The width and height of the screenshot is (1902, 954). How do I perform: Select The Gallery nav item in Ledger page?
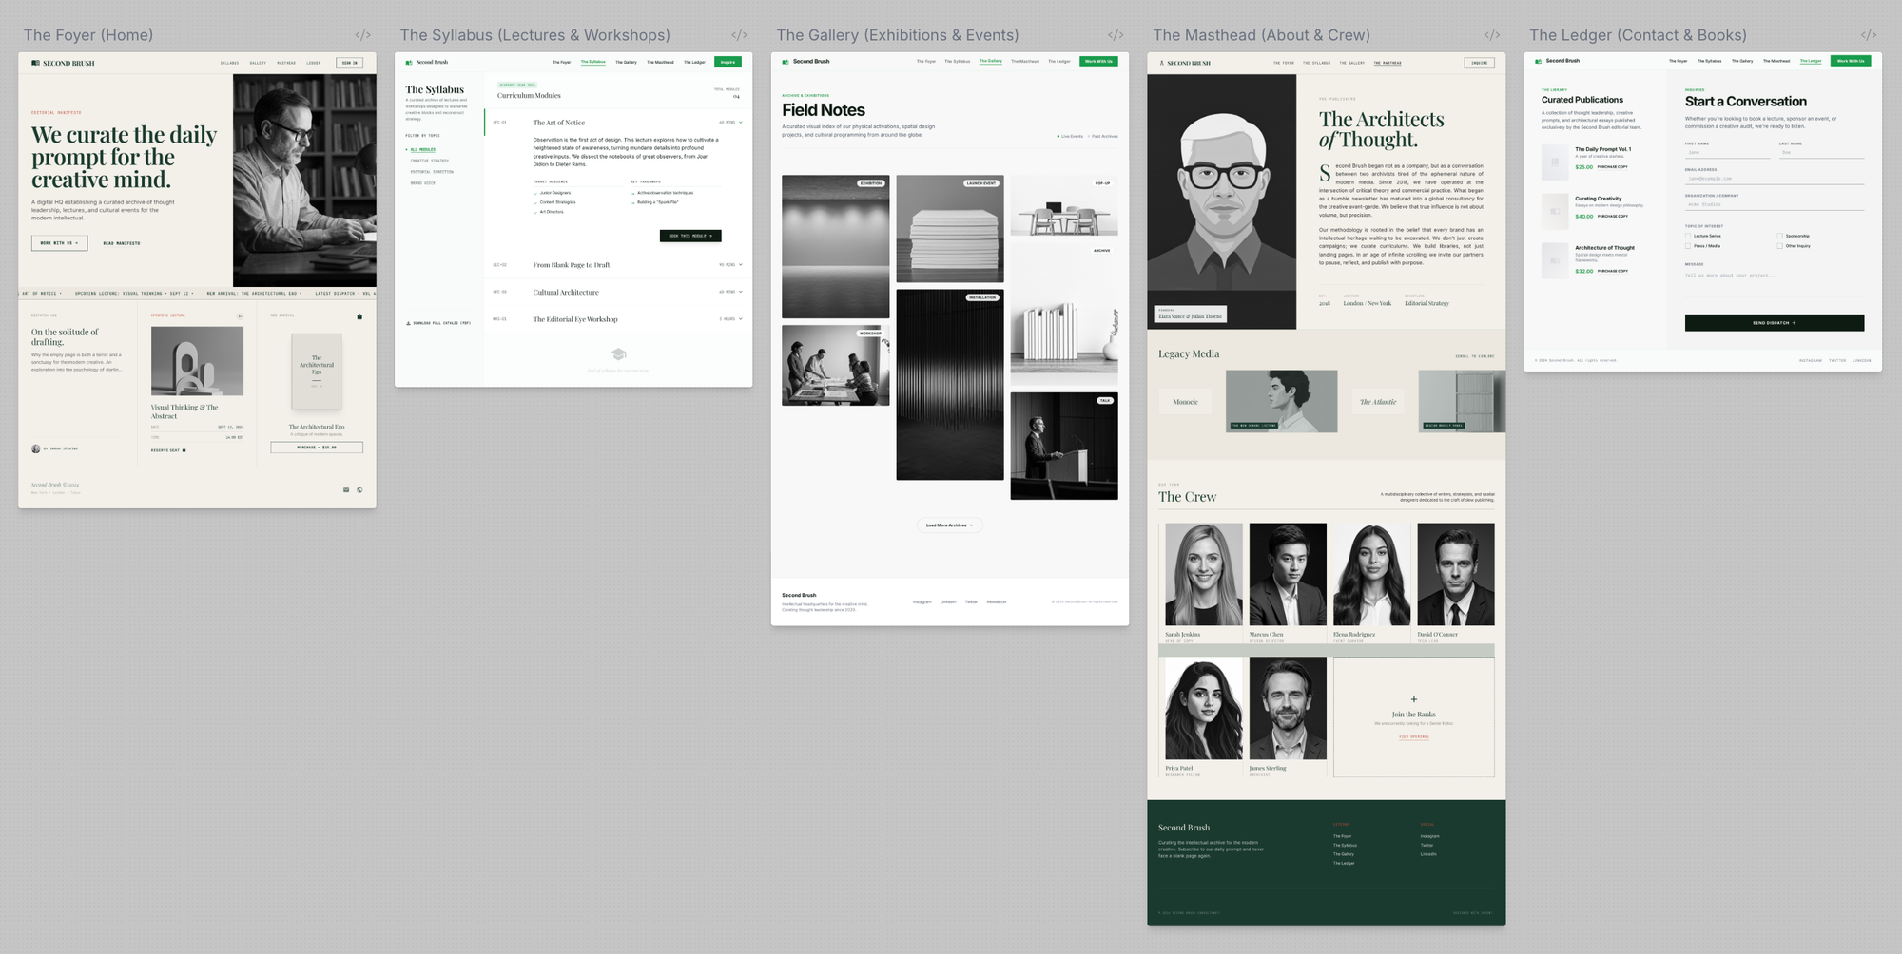pos(1742,61)
